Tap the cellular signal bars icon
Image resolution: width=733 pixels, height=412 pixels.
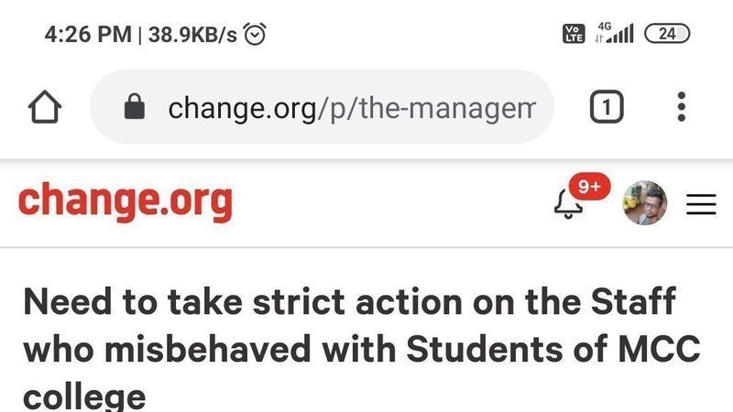tap(622, 36)
